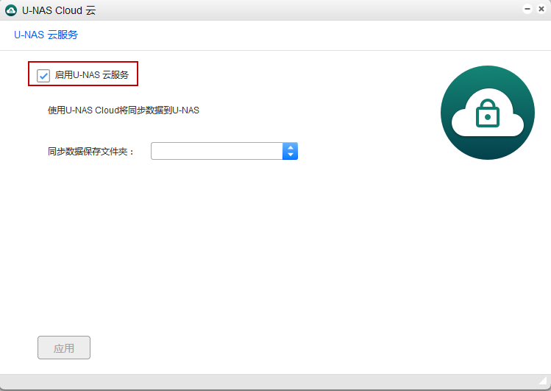The width and height of the screenshot is (551, 391).
Task: Click the window resize grip corner
Action: [543, 381]
